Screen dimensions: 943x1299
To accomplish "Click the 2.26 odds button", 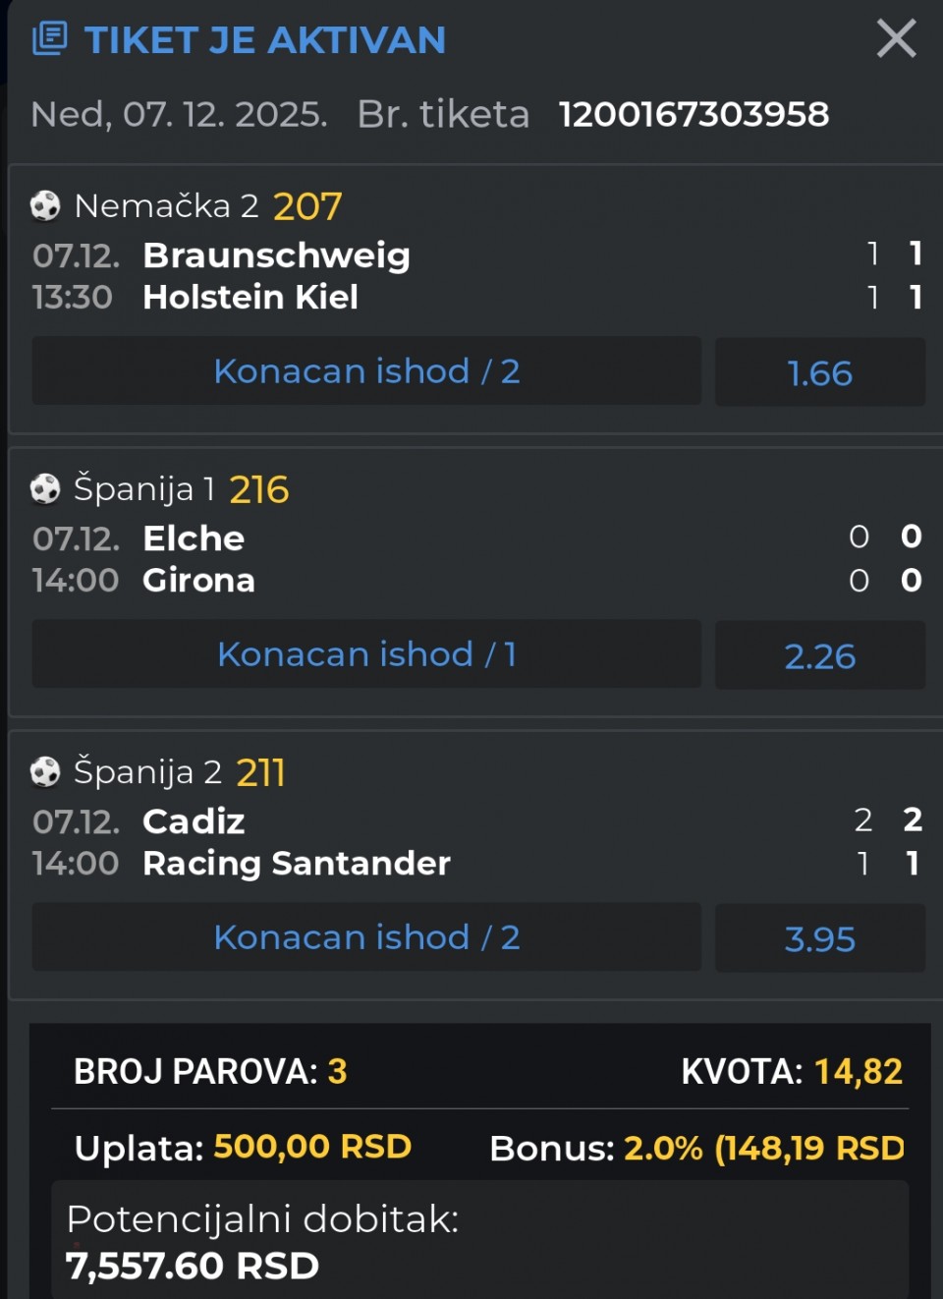I will (x=819, y=655).
